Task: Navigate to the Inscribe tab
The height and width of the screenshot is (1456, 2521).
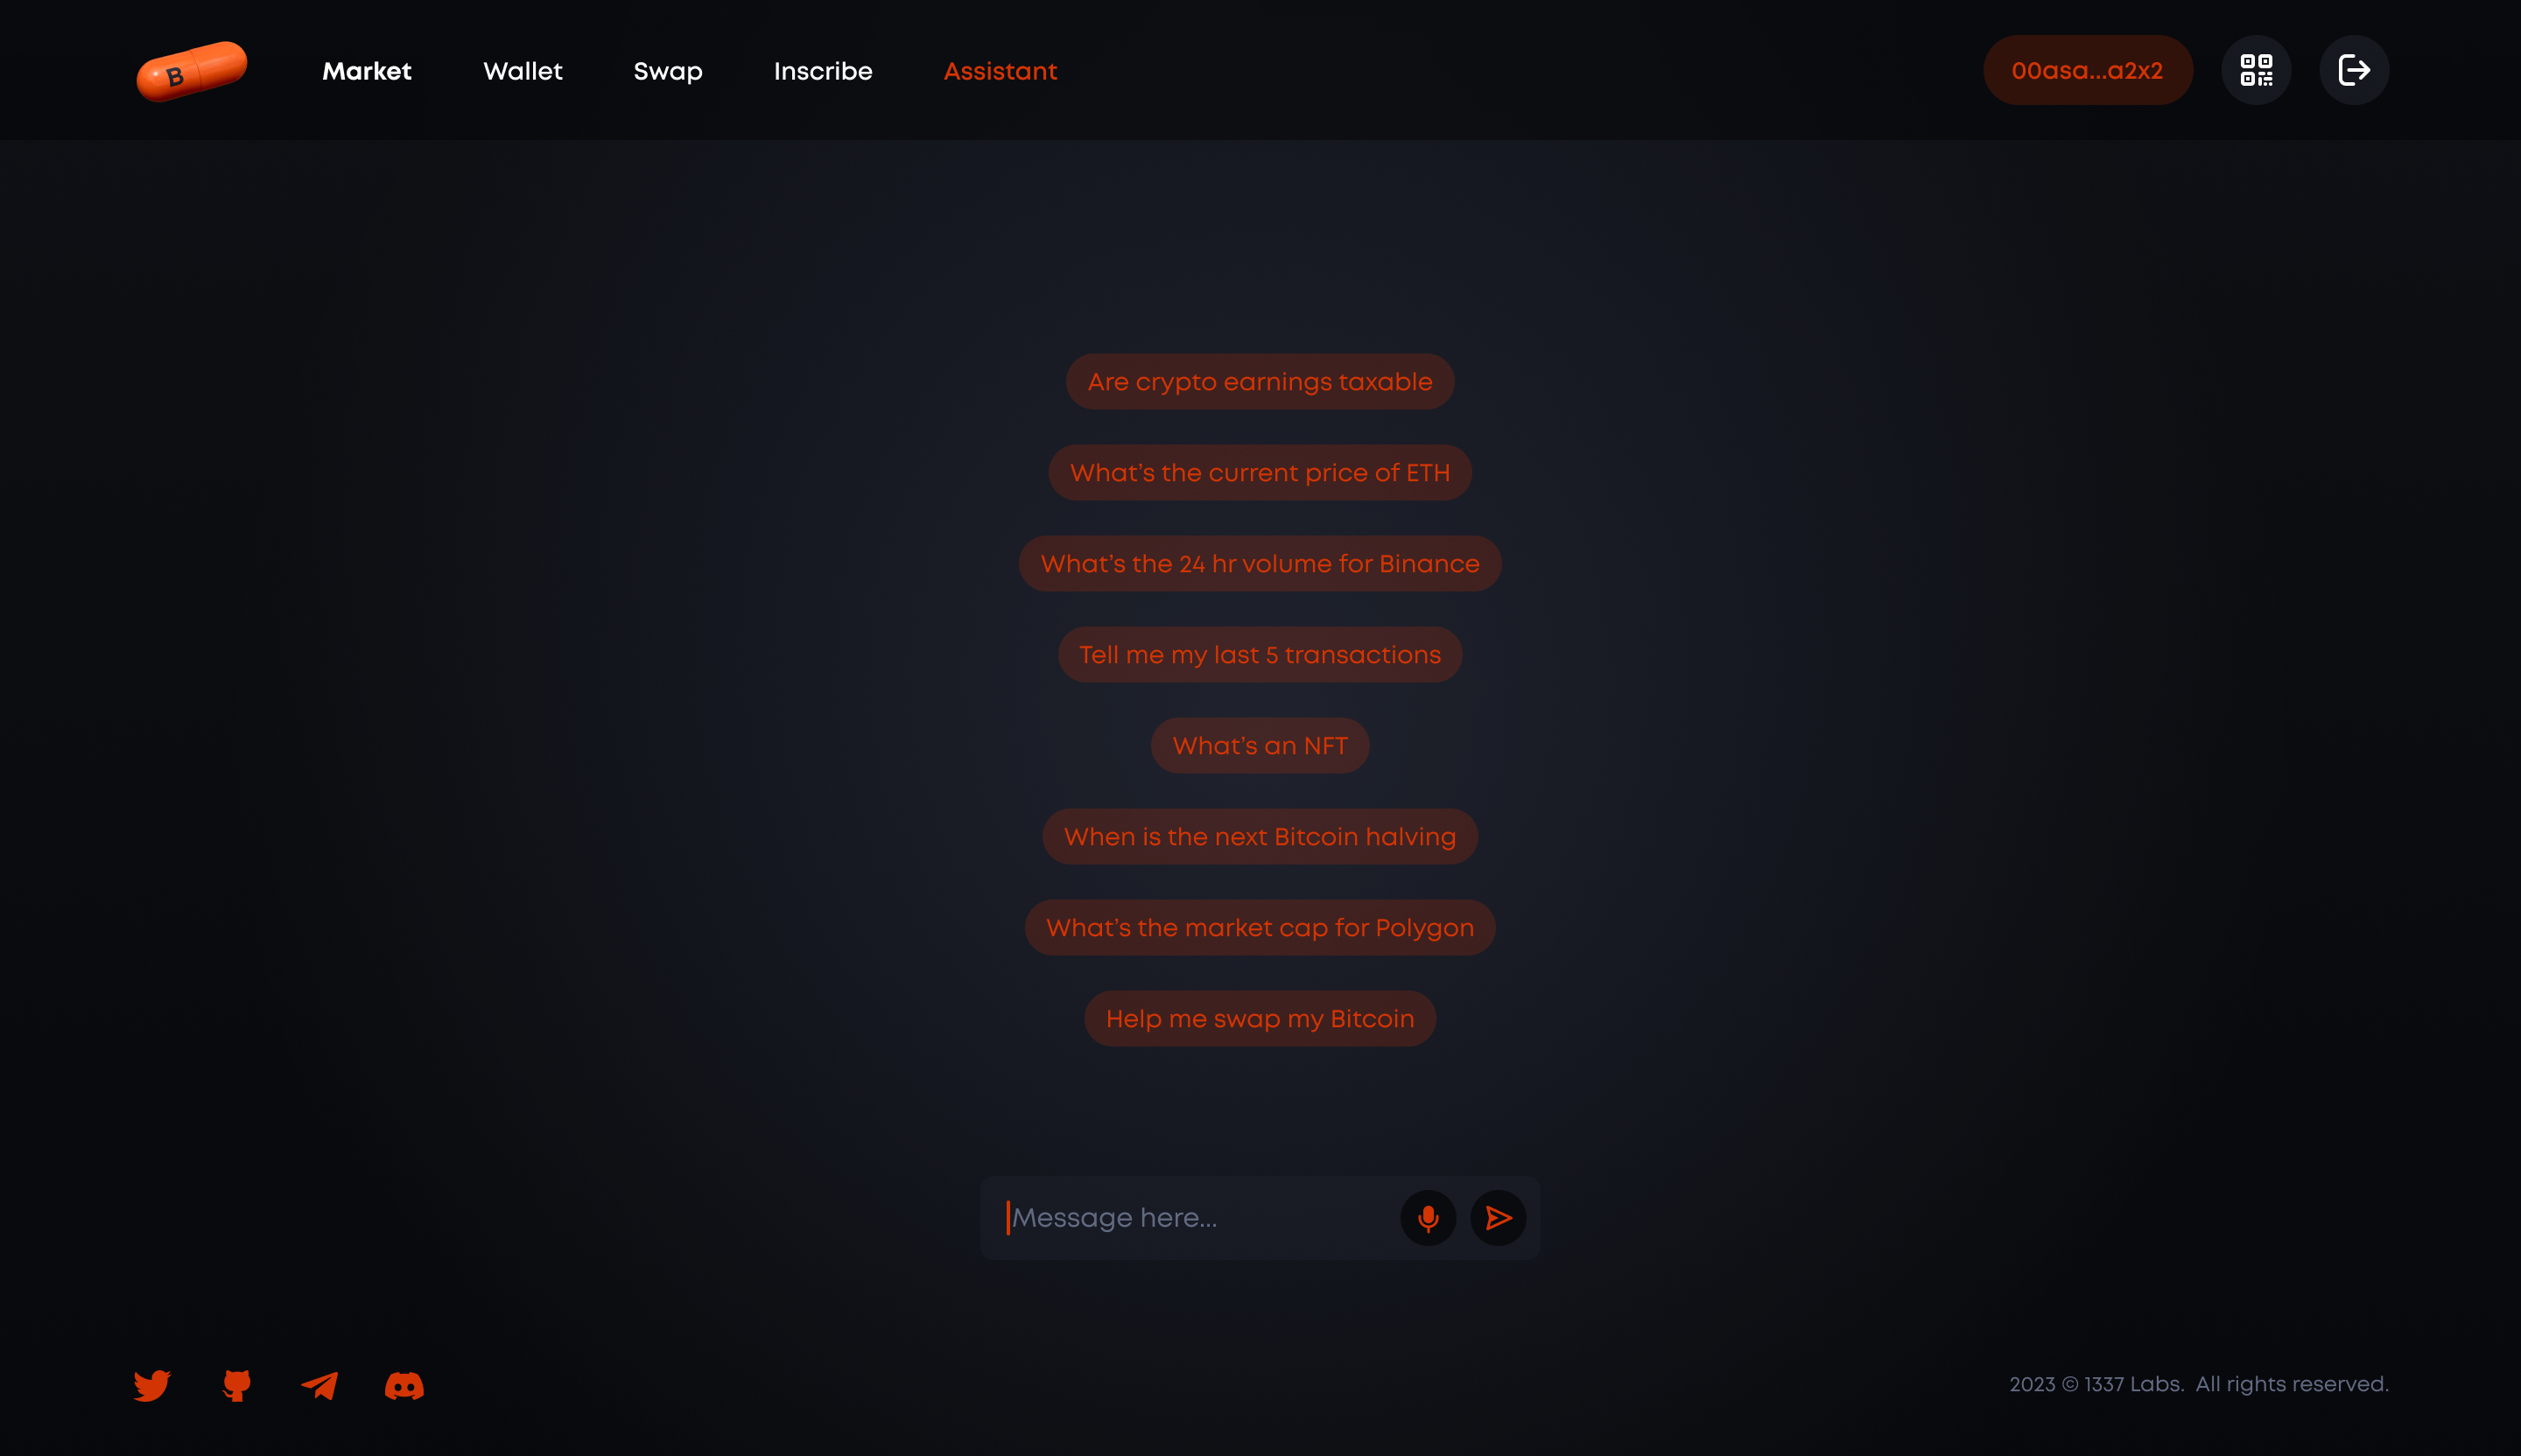Action: point(824,71)
